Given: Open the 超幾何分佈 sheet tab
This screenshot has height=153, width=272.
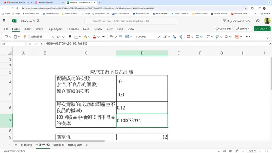Looking at the screenshot, I should pyautogui.click(x=75, y=145).
